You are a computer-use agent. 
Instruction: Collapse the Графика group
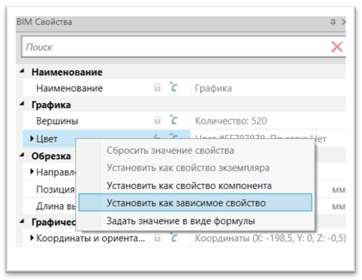[22, 104]
